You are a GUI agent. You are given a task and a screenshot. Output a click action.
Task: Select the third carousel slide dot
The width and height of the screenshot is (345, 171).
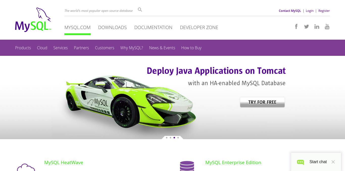(174, 138)
